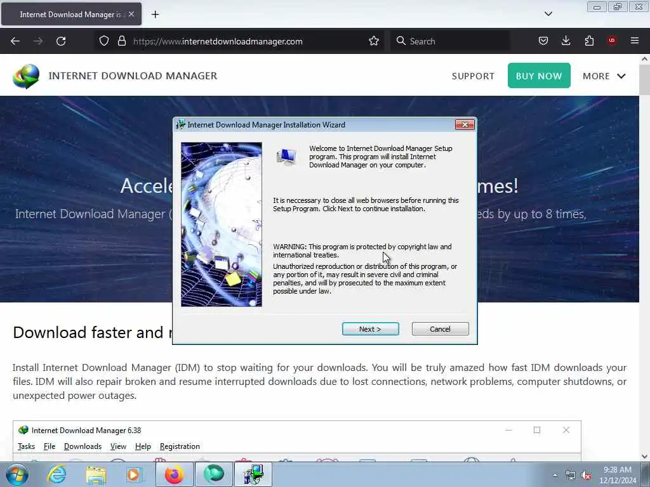Viewport: 650px width, 487px height.
Task: Open Downloads menu in IDM screenshot
Action: pos(83,446)
